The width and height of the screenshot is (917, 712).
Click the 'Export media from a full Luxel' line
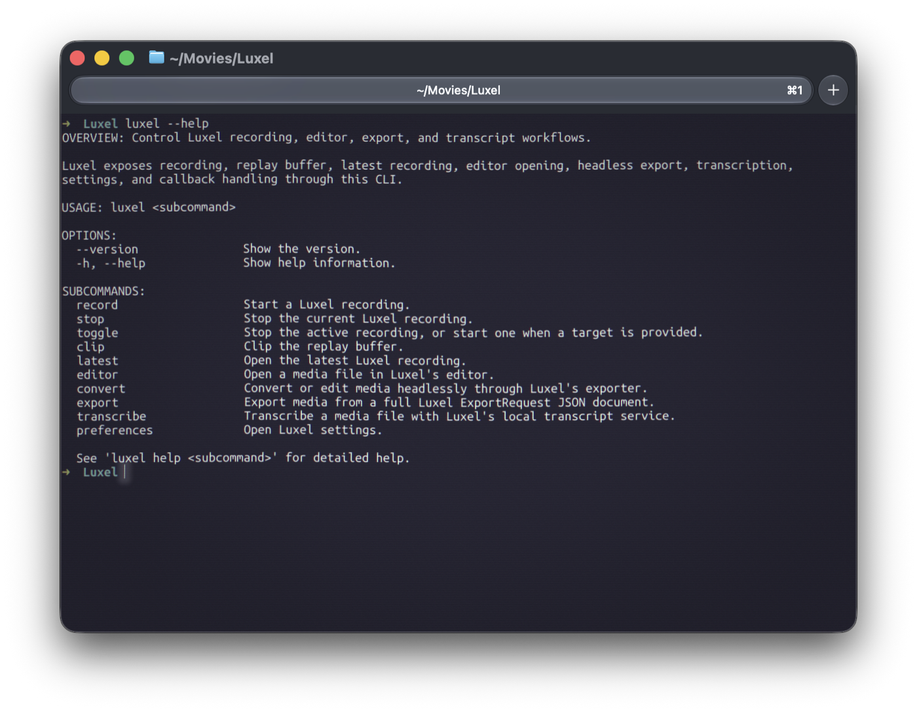[x=449, y=402]
